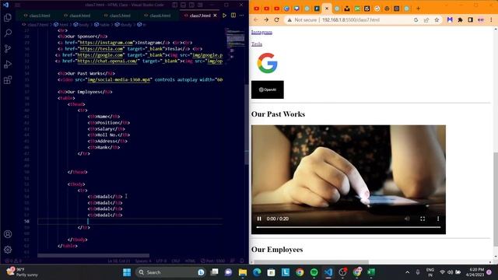Image resolution: width=498 pixels, height=280 pixels.
Task: Click the run play icon in editor toolbar
Action: coord(225,16)
